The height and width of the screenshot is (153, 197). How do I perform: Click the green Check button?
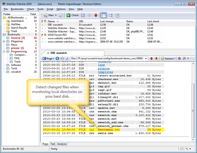73,15
